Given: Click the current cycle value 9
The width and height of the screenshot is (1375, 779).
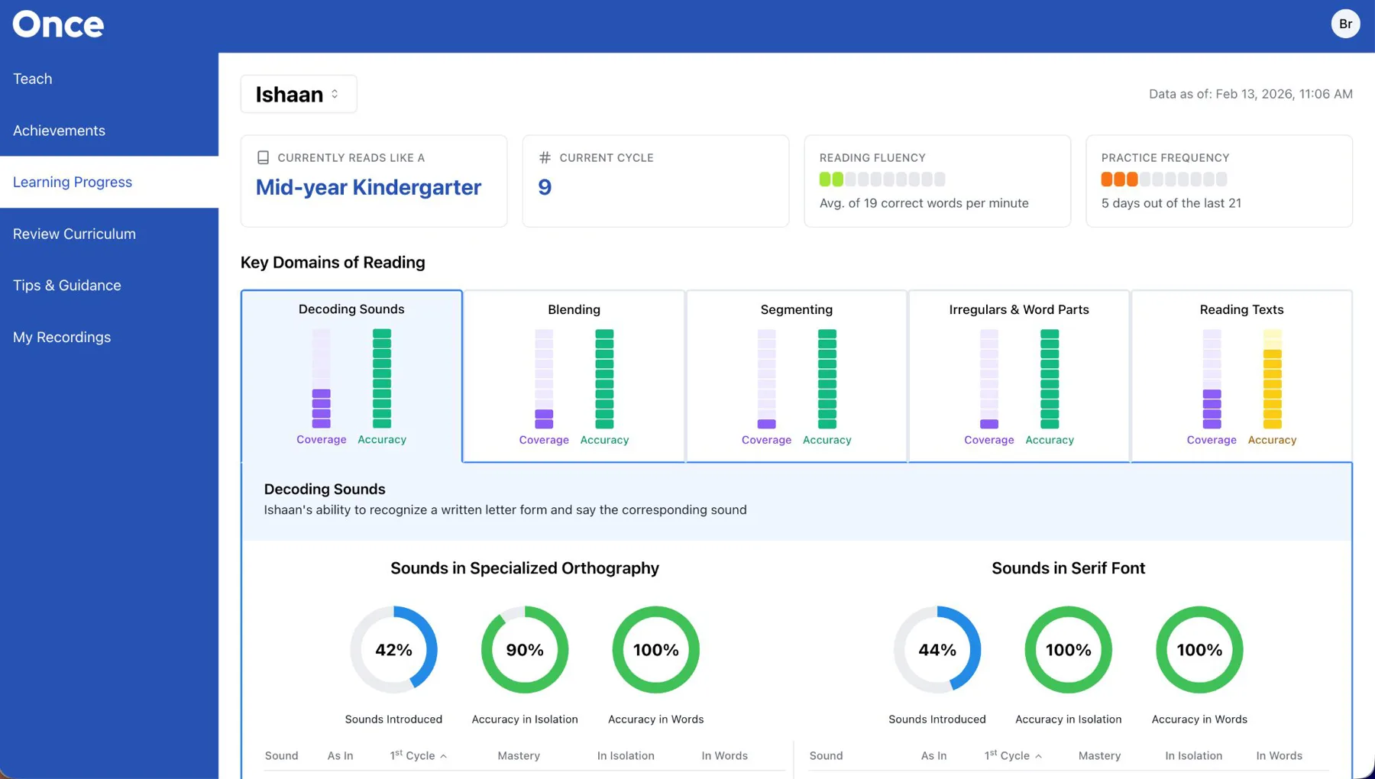Looking at the screenshot, I should pos(545,187).
